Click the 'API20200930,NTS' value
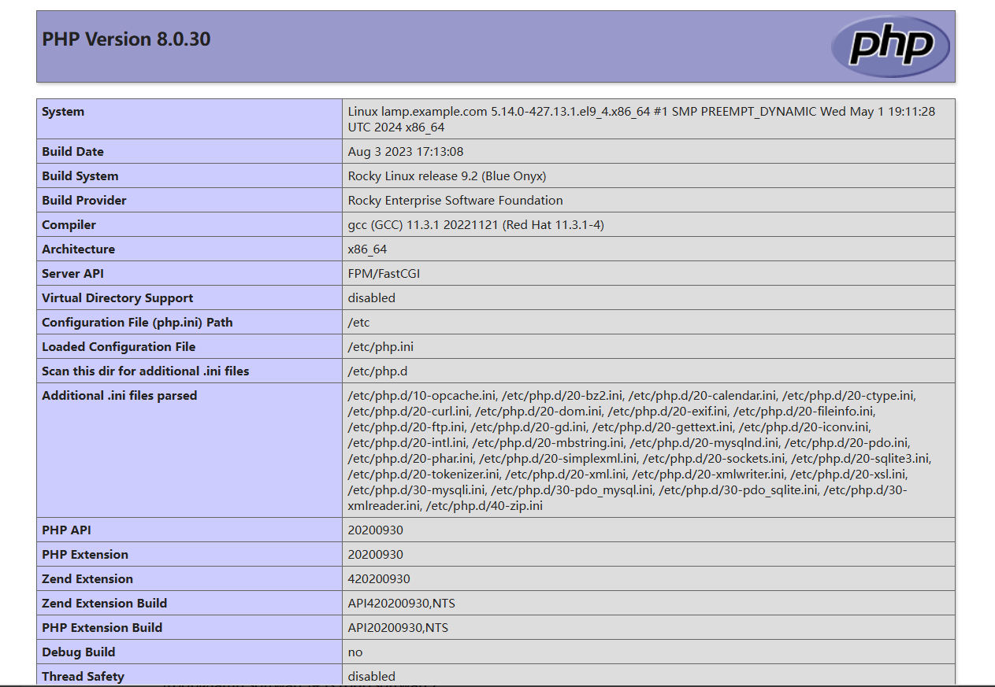 [x=398, y=628]
